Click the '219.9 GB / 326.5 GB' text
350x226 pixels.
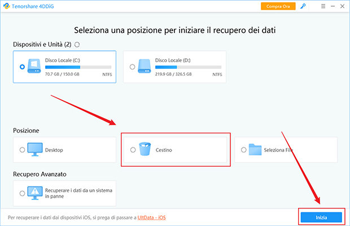(x=173, y=74)
